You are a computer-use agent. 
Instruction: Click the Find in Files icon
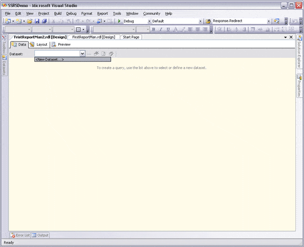pos(208,21)
